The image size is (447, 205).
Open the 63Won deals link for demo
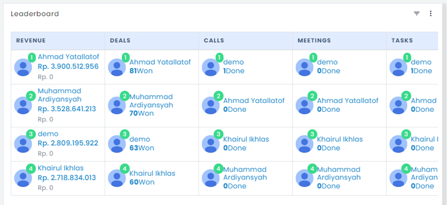[142, 148]
